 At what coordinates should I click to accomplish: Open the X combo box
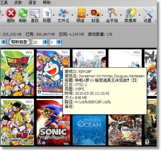coord(56,42)
